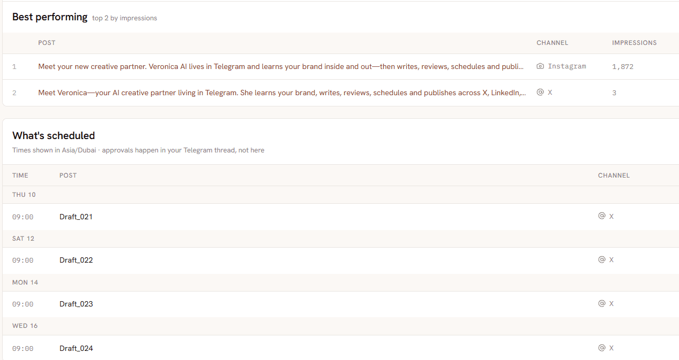Click the CHANNEL header in Best performing table

552,43
